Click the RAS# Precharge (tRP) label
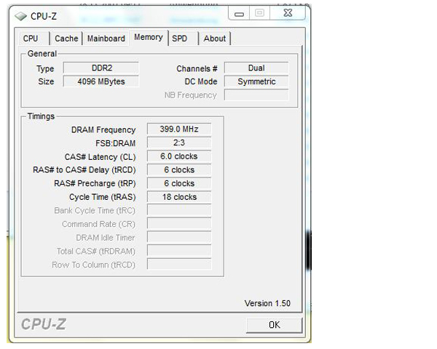 (95, 184)
